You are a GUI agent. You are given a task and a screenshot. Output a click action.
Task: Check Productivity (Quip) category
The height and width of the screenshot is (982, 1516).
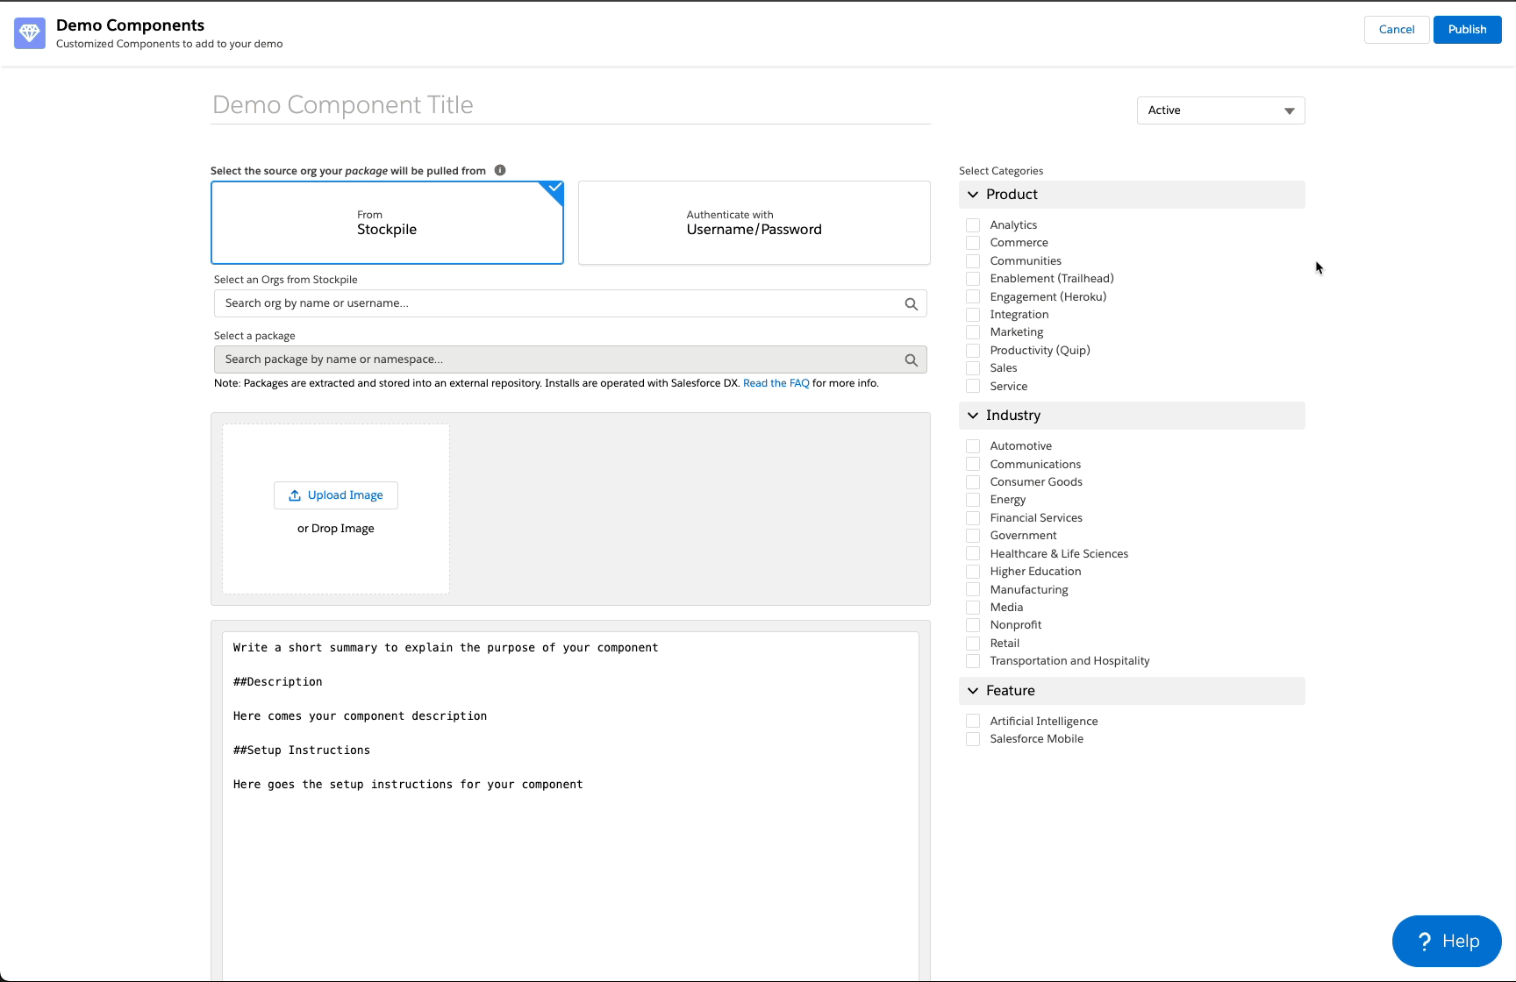click(x=973, y=351)
